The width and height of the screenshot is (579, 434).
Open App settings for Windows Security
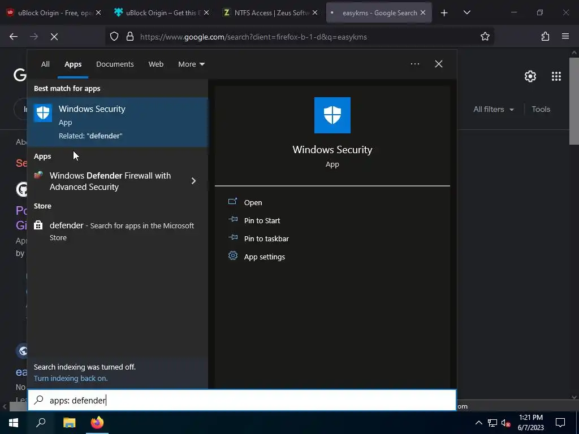point(265,257)
